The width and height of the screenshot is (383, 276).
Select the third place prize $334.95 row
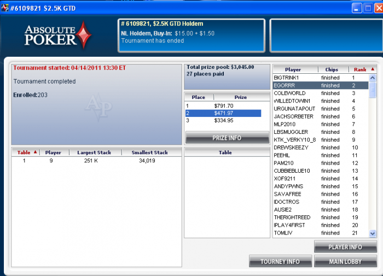pyautogui.click(x=223, y=121)
